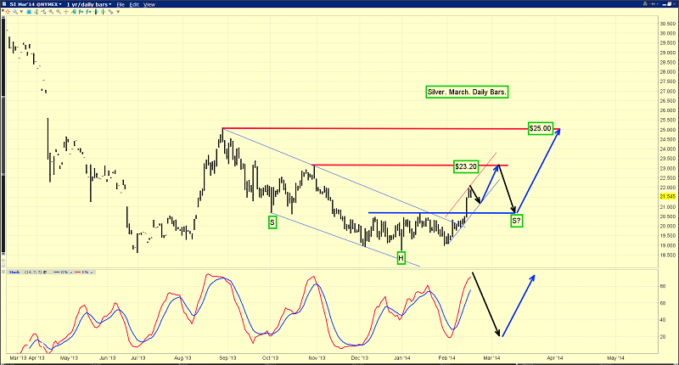Click the second gray zoom magnifier

pos(58,12)
